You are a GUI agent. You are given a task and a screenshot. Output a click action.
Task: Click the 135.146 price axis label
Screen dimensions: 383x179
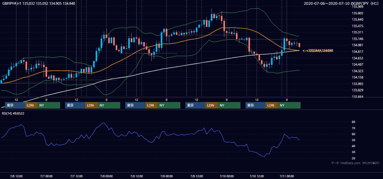pyautogui.click(x=358, y=39)
